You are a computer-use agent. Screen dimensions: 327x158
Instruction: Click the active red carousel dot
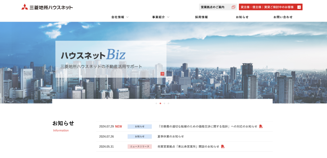tap(160, 103)
